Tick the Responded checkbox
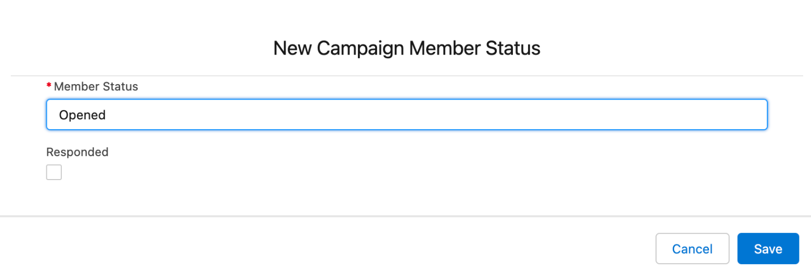 pyautogui.click(x=54, y=172)
